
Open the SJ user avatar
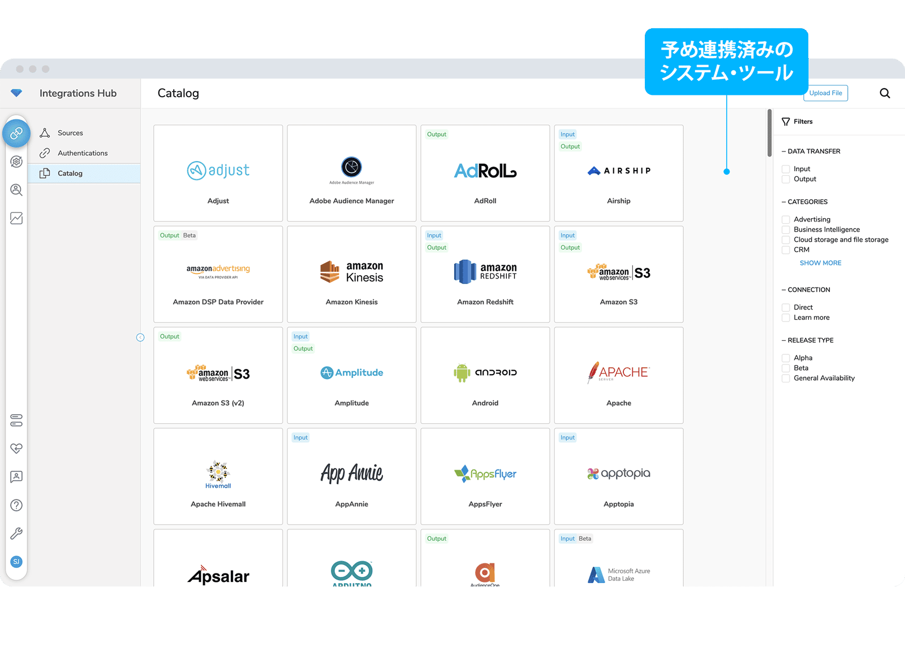coord(16,562)
